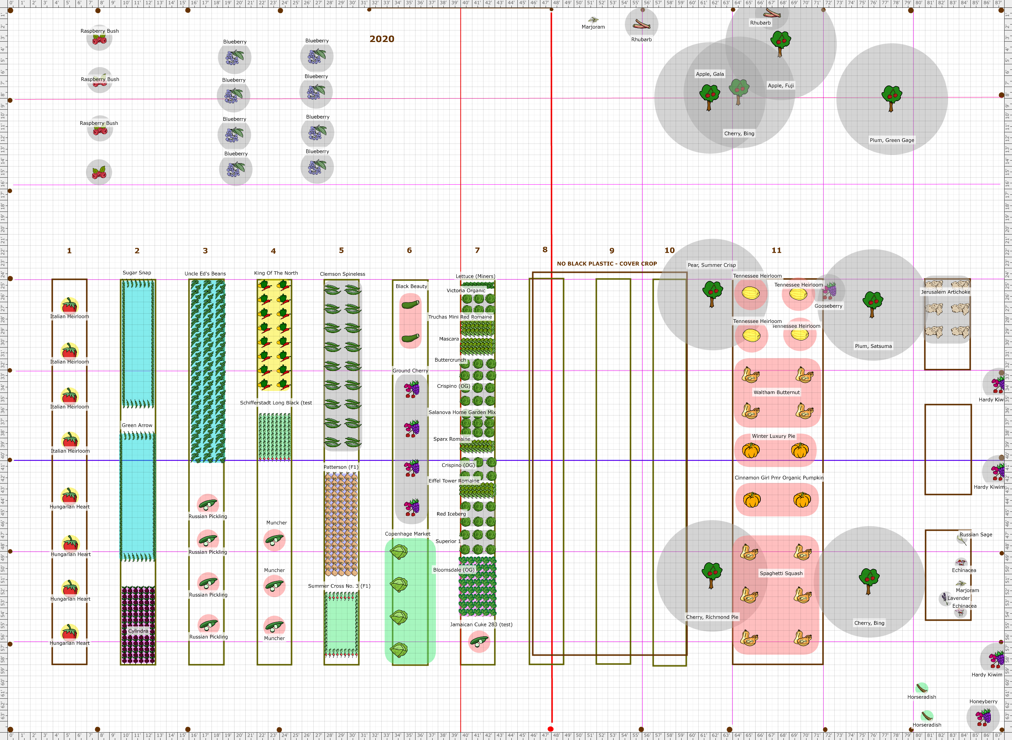This screenshot has height=740, width=1012.
Task: Select the Russian Sage plant icon
Action: click(962, 540)
